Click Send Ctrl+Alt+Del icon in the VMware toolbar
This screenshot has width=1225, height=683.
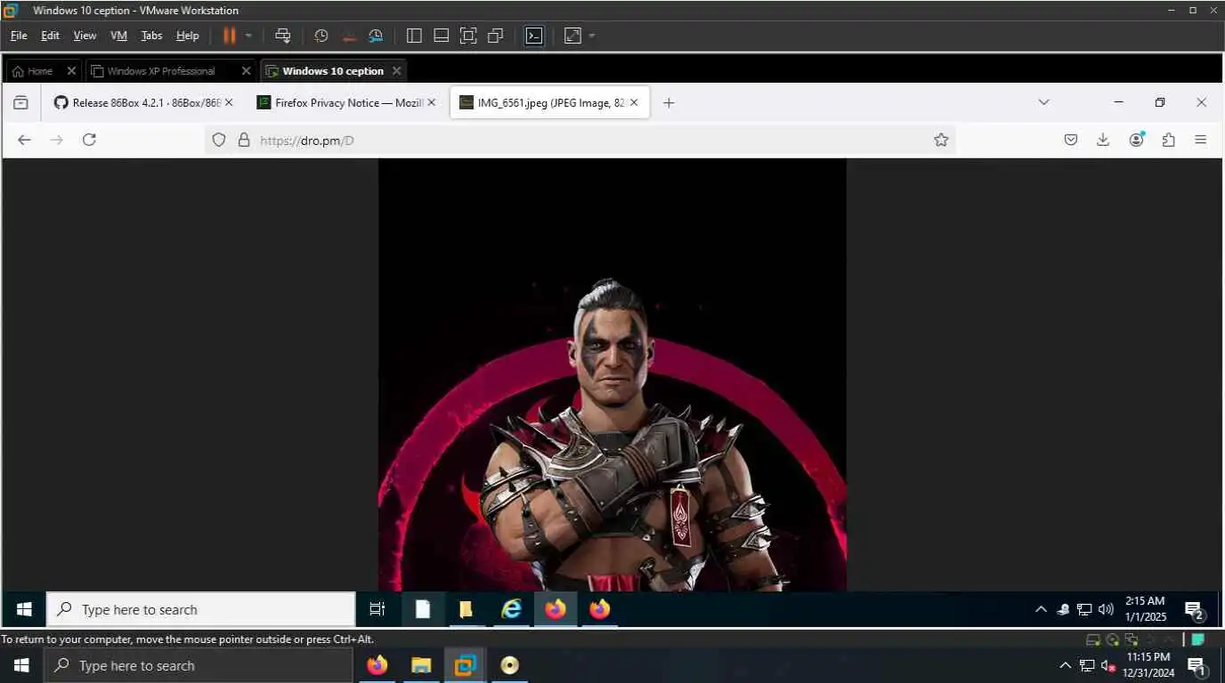(283, 36)
